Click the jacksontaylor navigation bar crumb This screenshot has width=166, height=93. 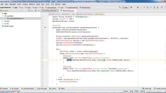pos(52,7)
